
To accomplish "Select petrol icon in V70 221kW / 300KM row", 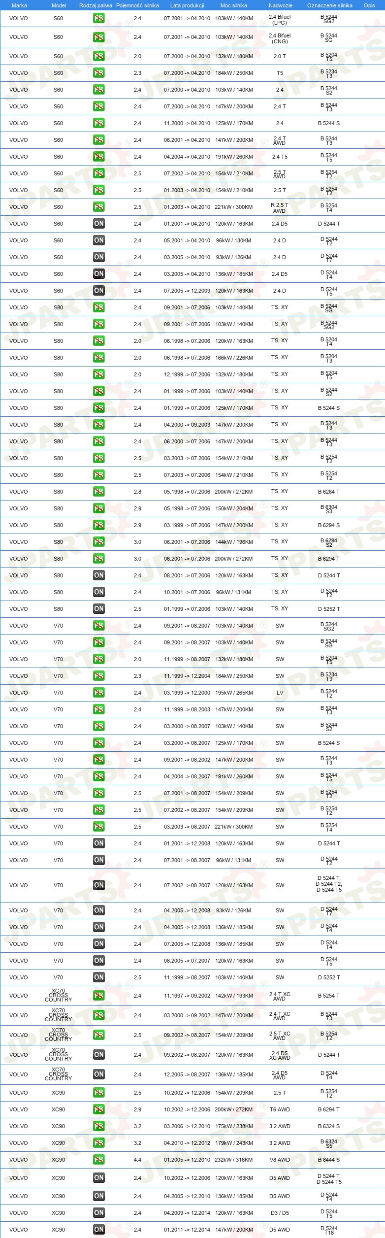I will tap(99, 827).
